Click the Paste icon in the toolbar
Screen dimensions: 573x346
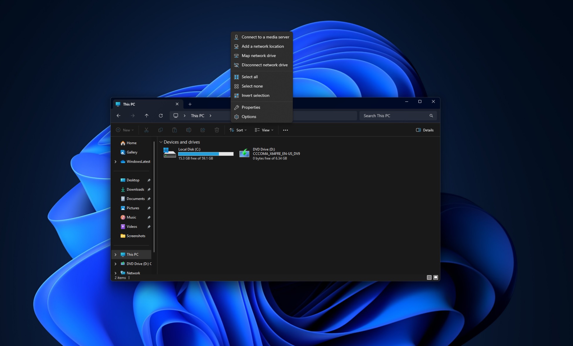(x=175, y=130)
